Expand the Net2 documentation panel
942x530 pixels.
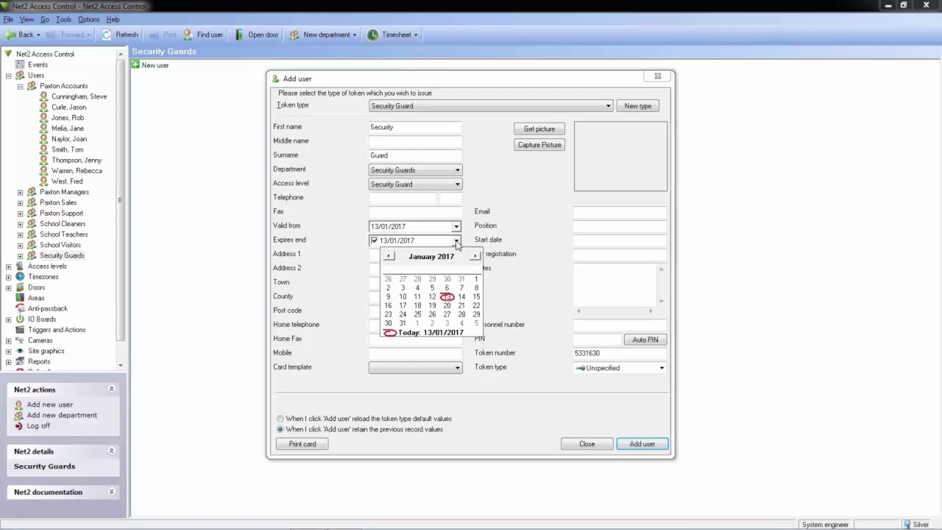pyautogui.click(x=112, y=492)
